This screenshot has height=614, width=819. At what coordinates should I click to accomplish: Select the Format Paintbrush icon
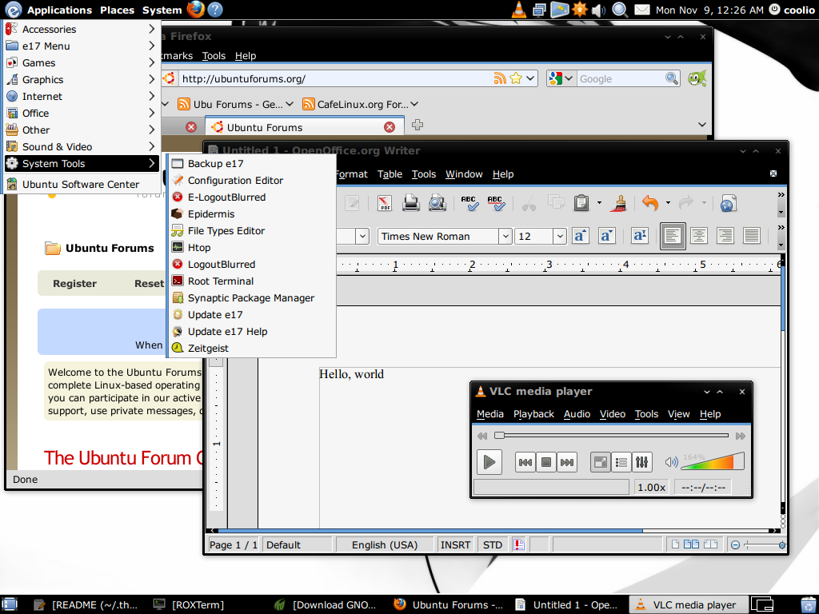coord(619,203)
